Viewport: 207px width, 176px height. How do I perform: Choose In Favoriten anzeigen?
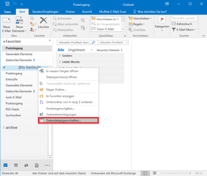[68, 96]
